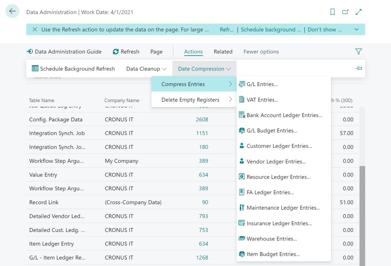Open Data Administration Guide
Image resolution: width=391 pixels, height=266 pixels.
click(64, 51)
